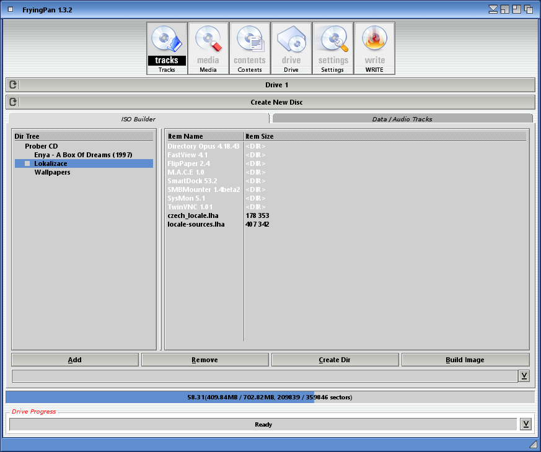Image resolution: width=541 pixels, height=452 pixels.
Task: Click the Create Dir button
Action: point(335,360)
